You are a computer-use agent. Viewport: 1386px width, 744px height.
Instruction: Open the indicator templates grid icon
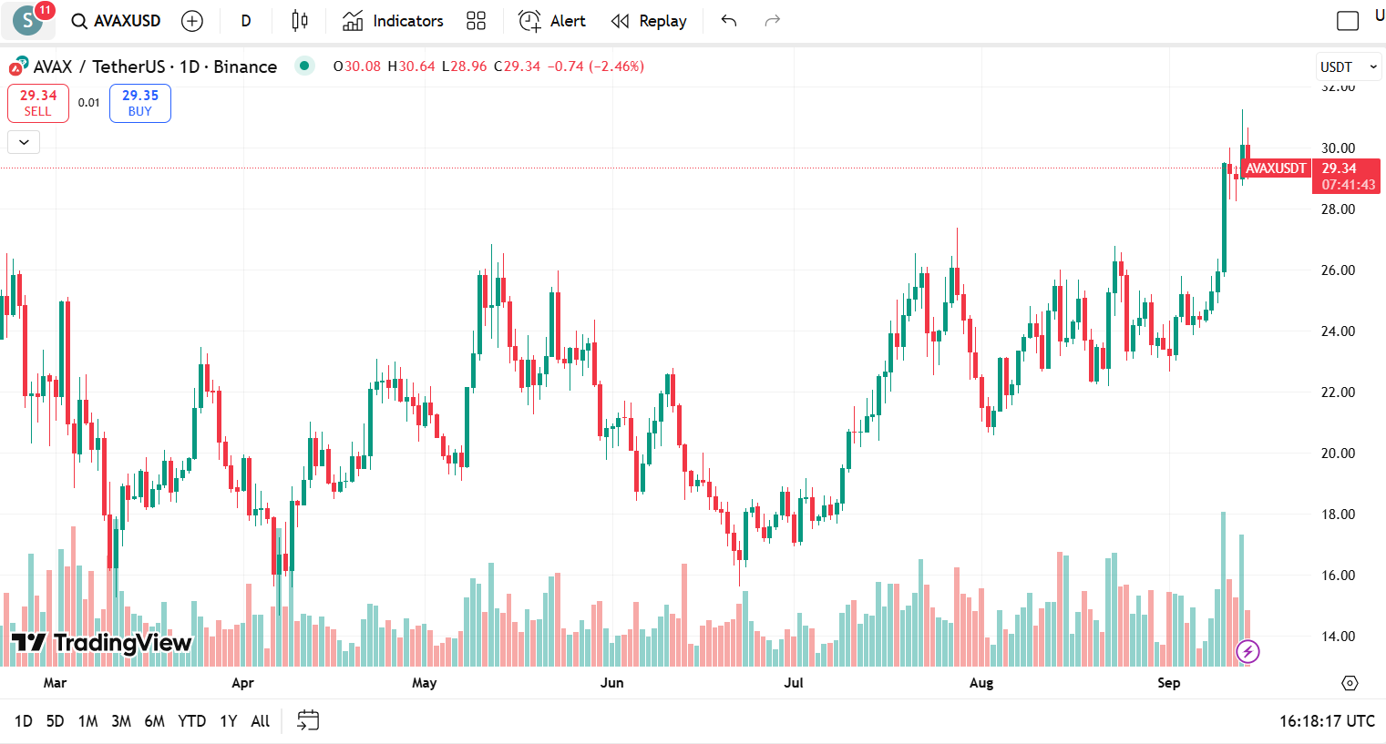click(x=476, y=21)
